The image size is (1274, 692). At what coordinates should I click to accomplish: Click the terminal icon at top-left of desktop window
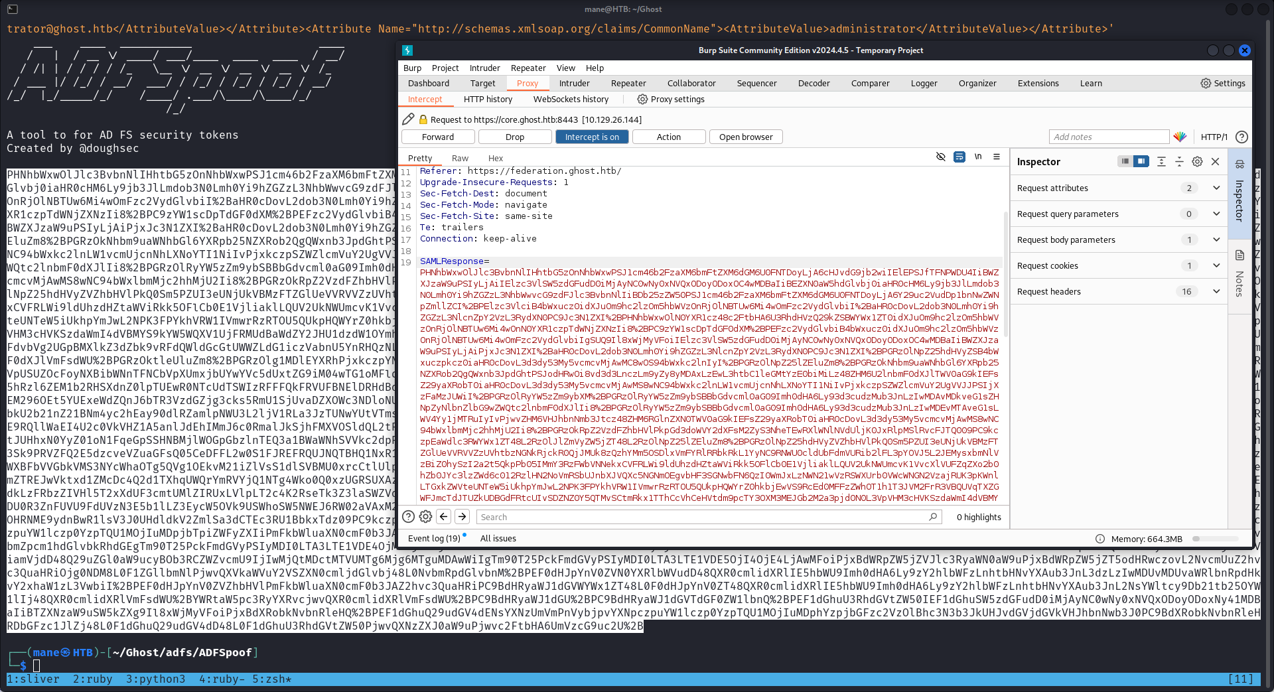tap(12, 9)
